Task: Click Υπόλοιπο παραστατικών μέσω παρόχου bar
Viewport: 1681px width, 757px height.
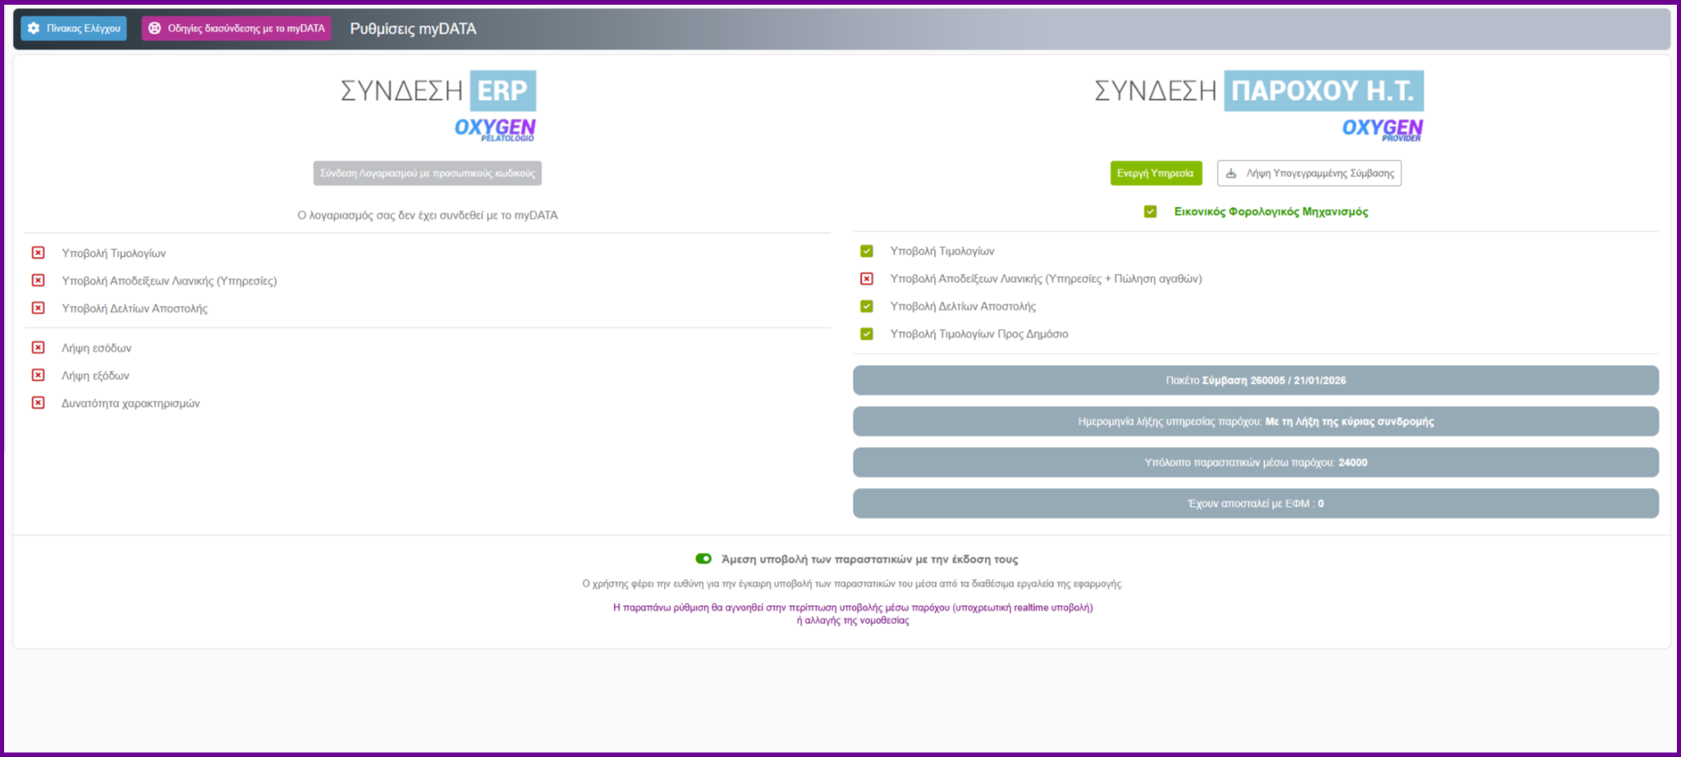Action: [1255, 463]
